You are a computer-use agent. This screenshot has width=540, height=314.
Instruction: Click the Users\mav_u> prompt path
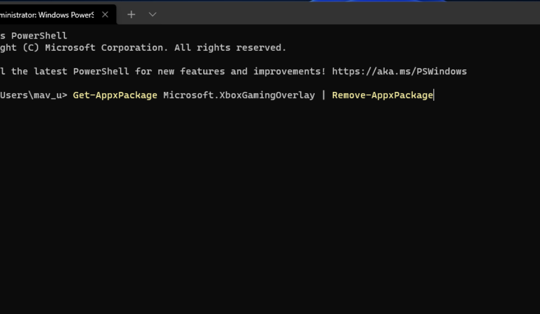click(x=33, y=95)
